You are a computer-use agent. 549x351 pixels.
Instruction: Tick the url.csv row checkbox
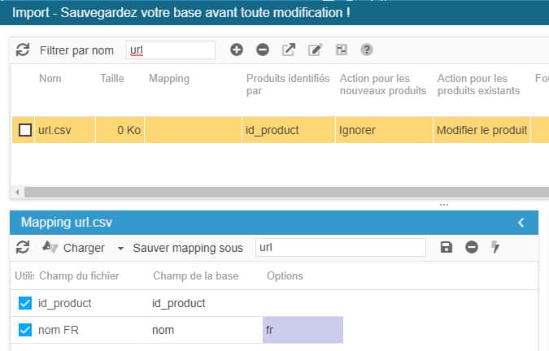click(x=25, y=130)
